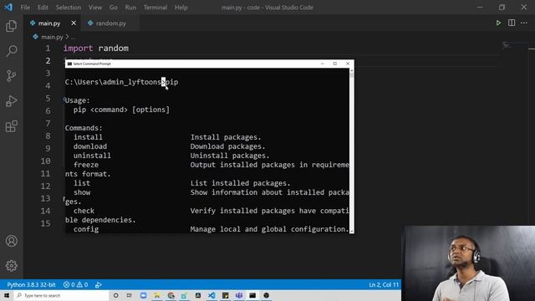Click Ln 2, Col 11 cursor position
535x301 pixels.
(384, 284)
